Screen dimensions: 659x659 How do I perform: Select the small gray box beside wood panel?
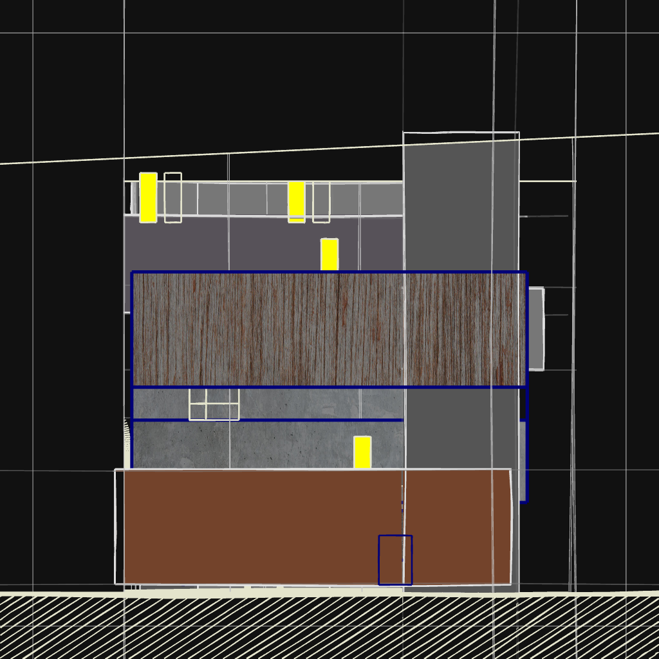(x=536, y=329)
